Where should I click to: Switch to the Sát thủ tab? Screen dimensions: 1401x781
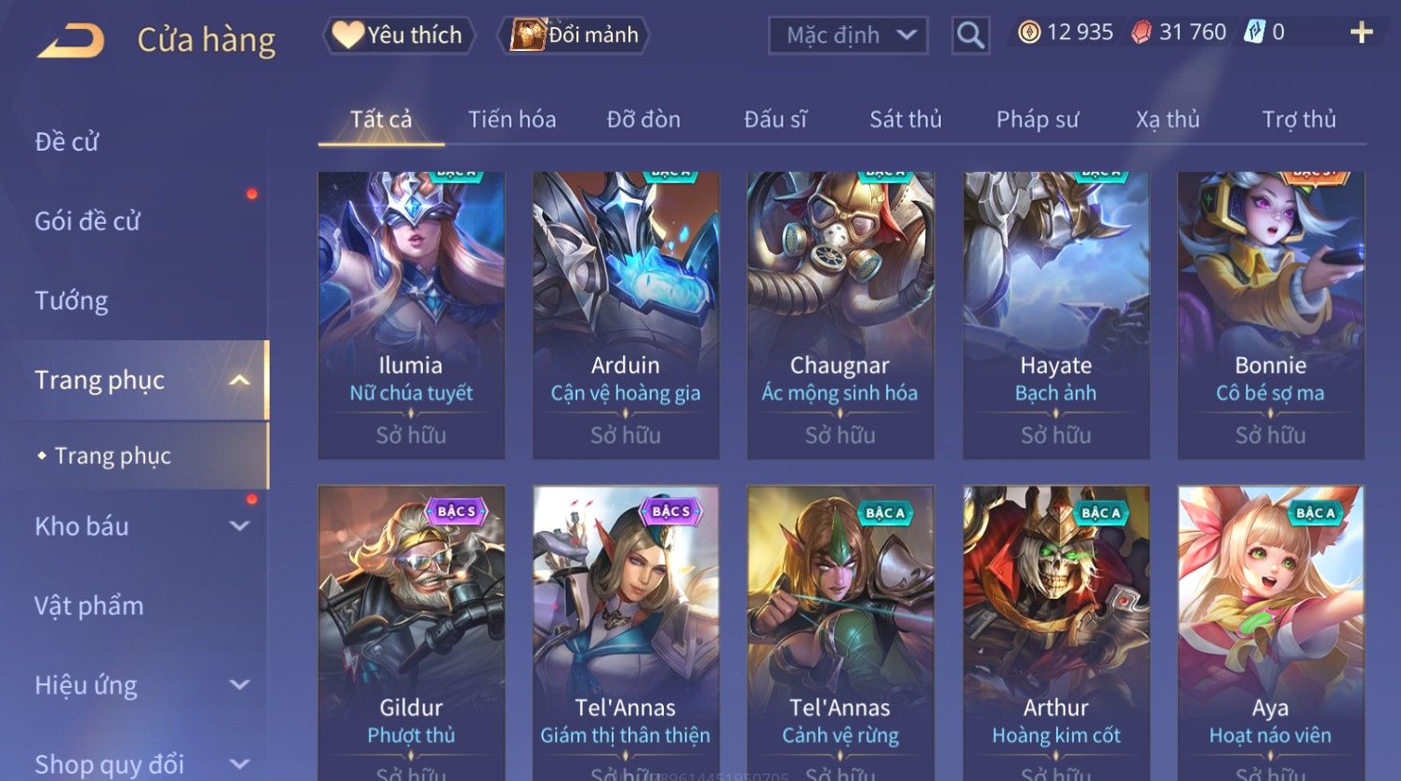[905, 119]
